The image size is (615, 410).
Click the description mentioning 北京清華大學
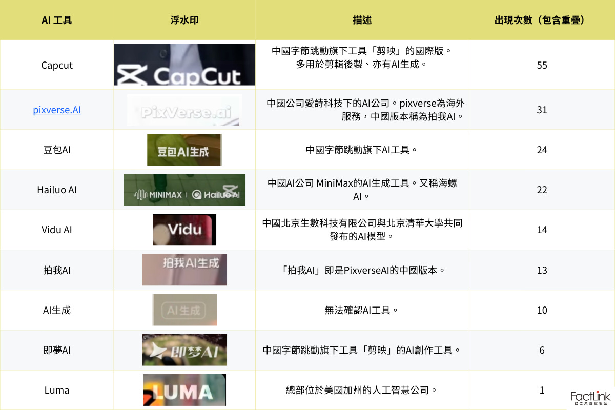point(362,230)
